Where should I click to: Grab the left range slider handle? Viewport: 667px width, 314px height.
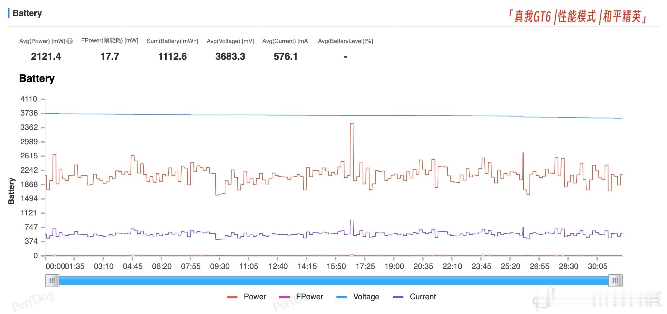pyautogui.click(x=52, y=281)
